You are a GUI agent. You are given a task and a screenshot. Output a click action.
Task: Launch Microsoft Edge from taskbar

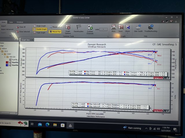coord(47,124)
